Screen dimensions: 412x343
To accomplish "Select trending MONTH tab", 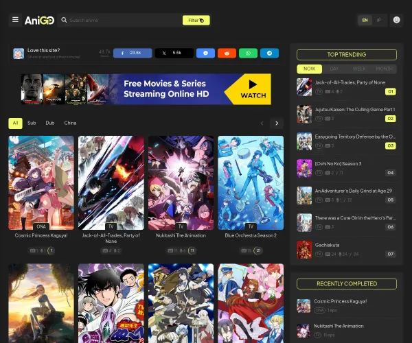I will pos(384,69).
